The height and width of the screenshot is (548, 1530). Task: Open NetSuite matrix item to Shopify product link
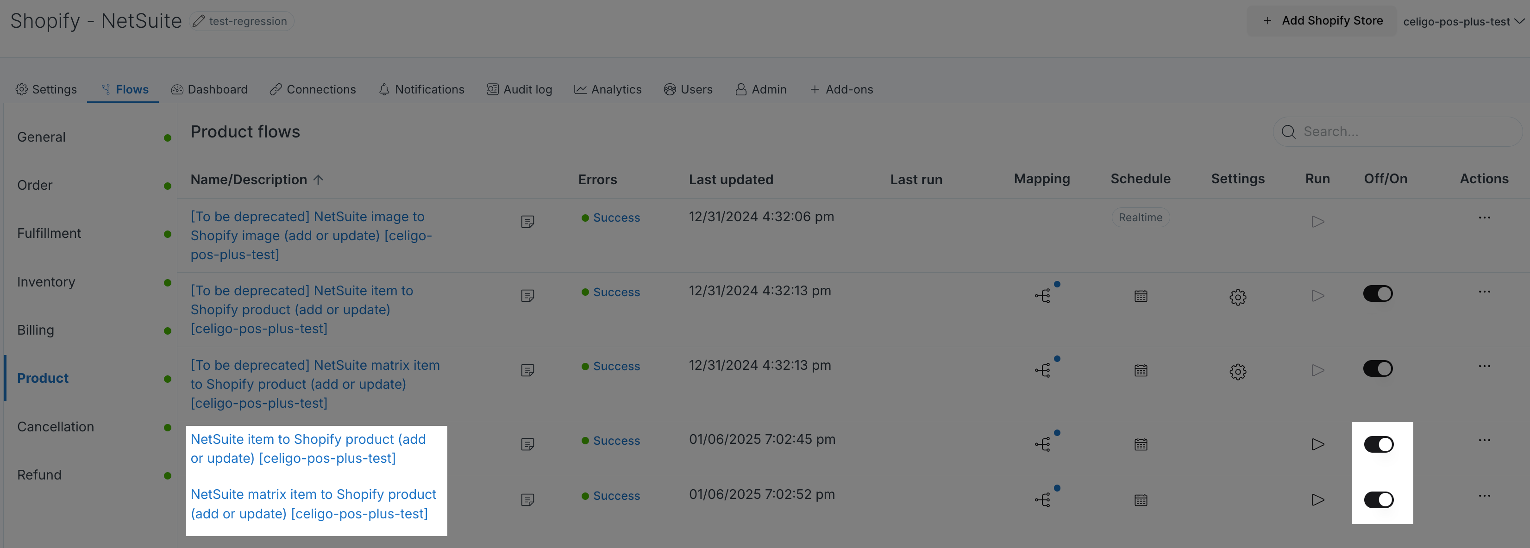tap(314, 504)
